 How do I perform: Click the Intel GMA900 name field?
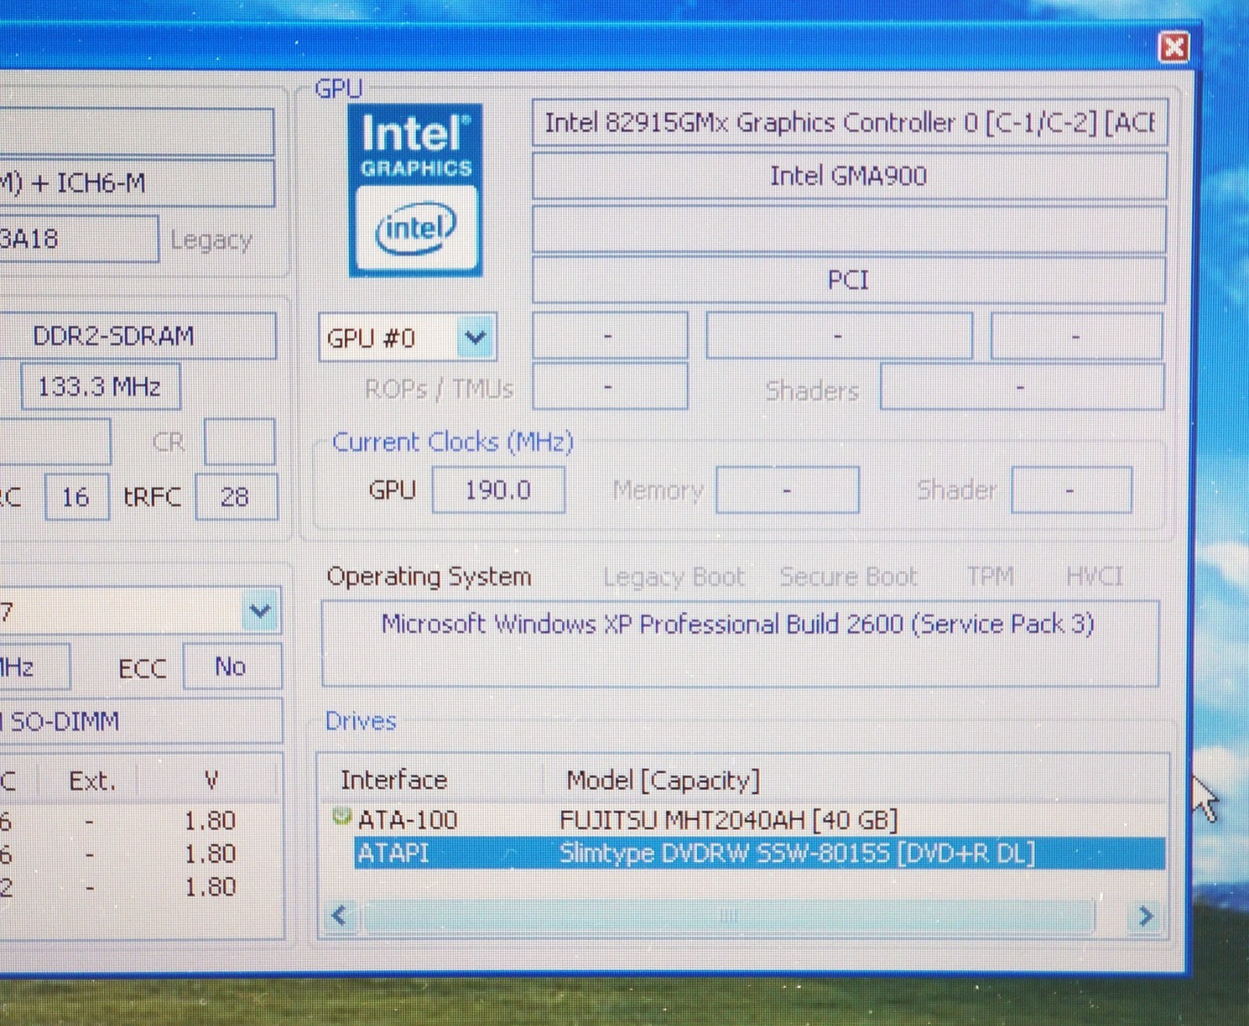tap(849, 176)
